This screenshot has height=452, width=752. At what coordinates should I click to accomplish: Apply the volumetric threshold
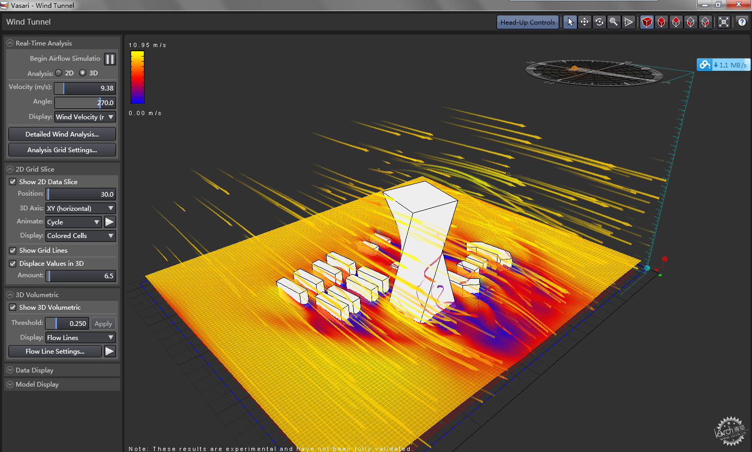point(103,323)
